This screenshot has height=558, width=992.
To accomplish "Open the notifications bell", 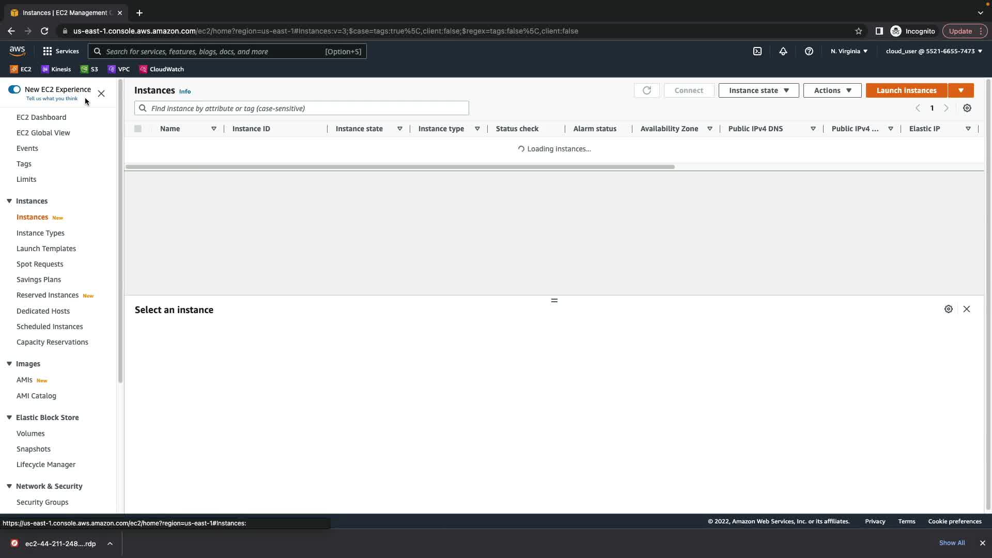I will click(783, 51).
